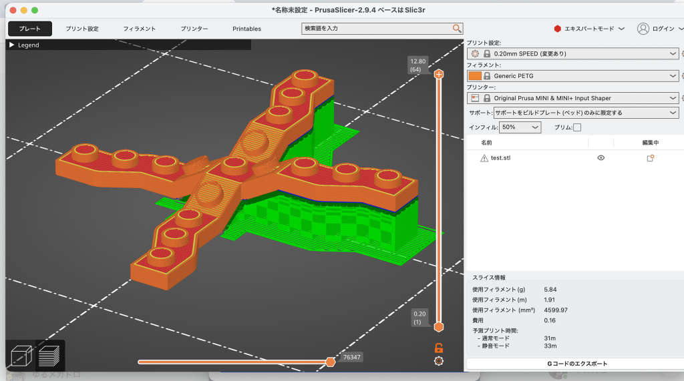Click the cost value 0.16
The height and width of the screenshot is (381, 684).
(550, 320)
